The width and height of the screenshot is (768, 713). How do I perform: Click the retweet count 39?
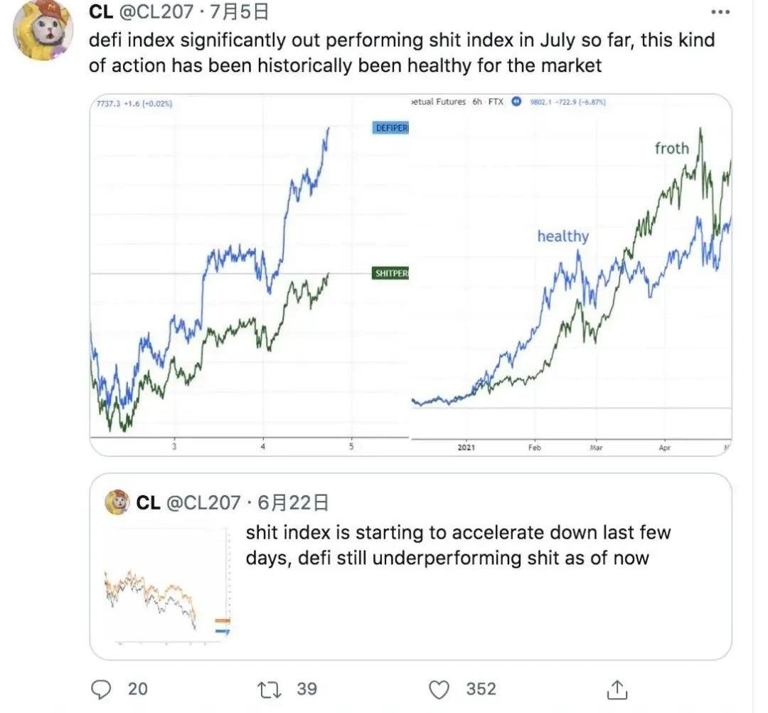click(x=306, y=688)
